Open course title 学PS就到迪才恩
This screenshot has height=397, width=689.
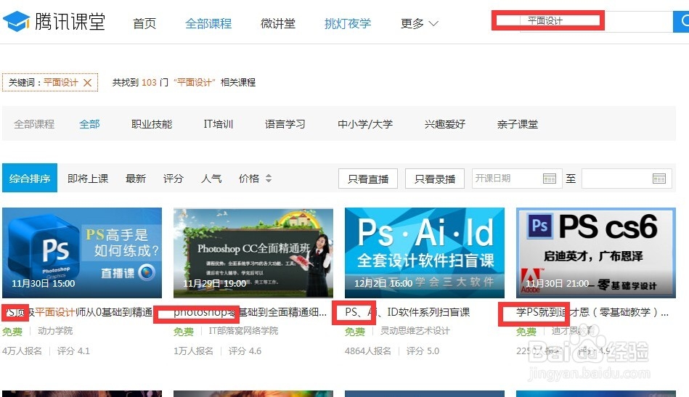pyautogui.click(x=592, y=312)
